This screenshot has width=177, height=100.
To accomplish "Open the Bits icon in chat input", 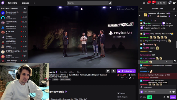I will tap(170, 92).
